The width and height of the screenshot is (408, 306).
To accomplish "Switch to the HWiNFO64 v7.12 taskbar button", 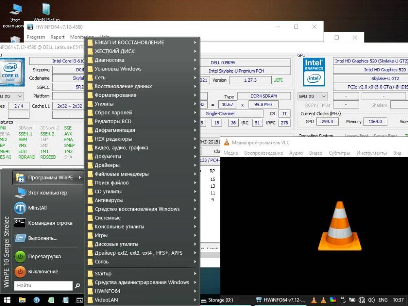I will (x=281, y=300).
